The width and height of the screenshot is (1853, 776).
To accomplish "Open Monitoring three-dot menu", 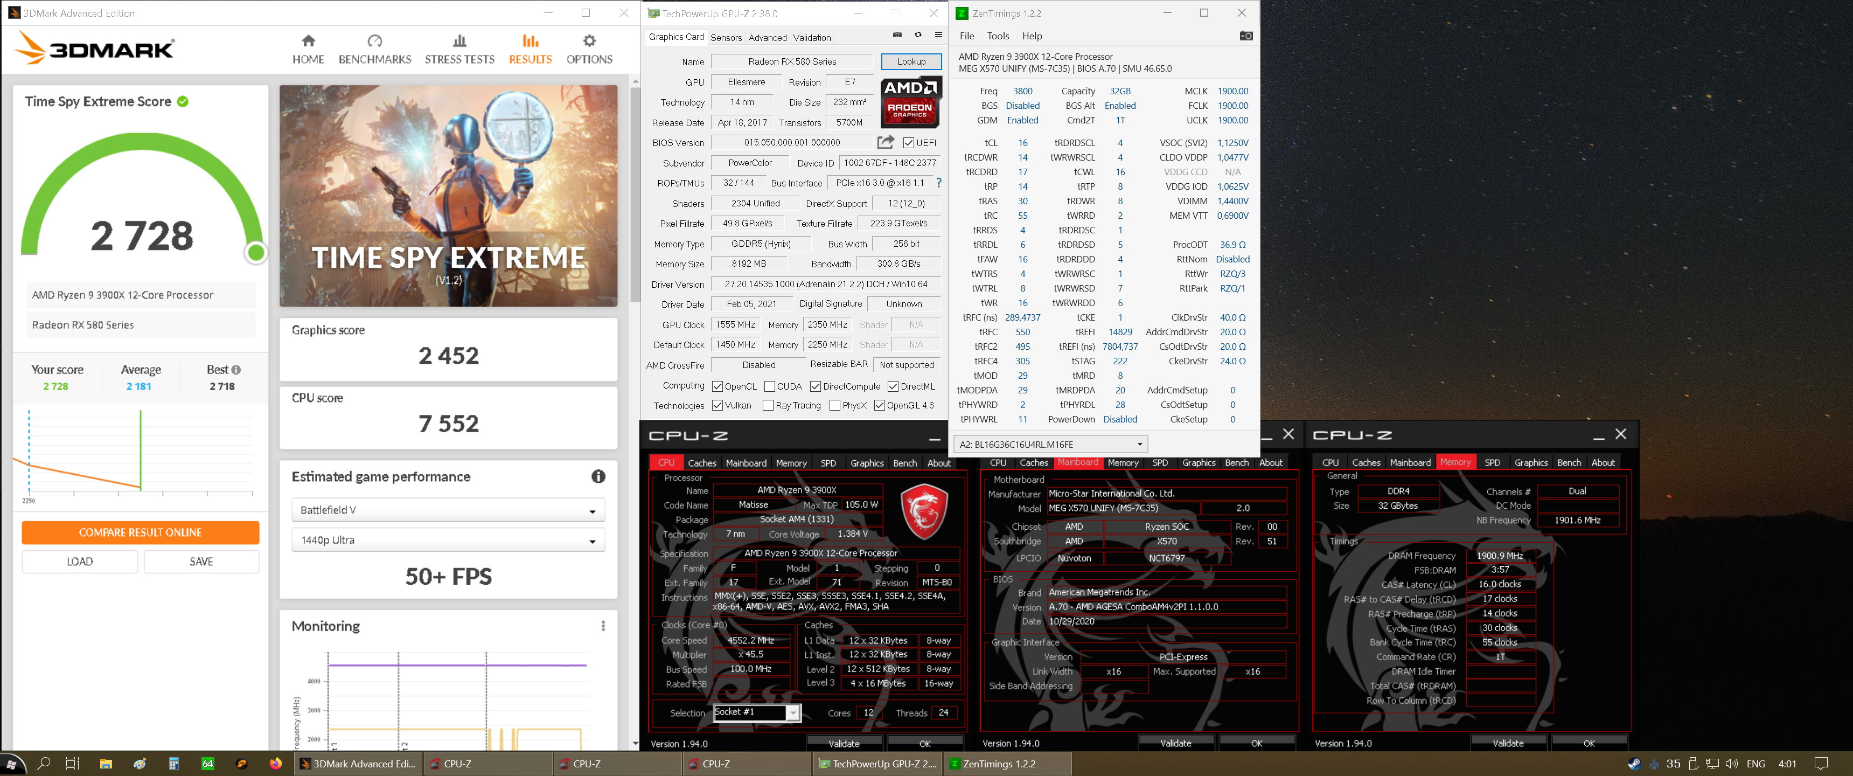I will 603,626.
